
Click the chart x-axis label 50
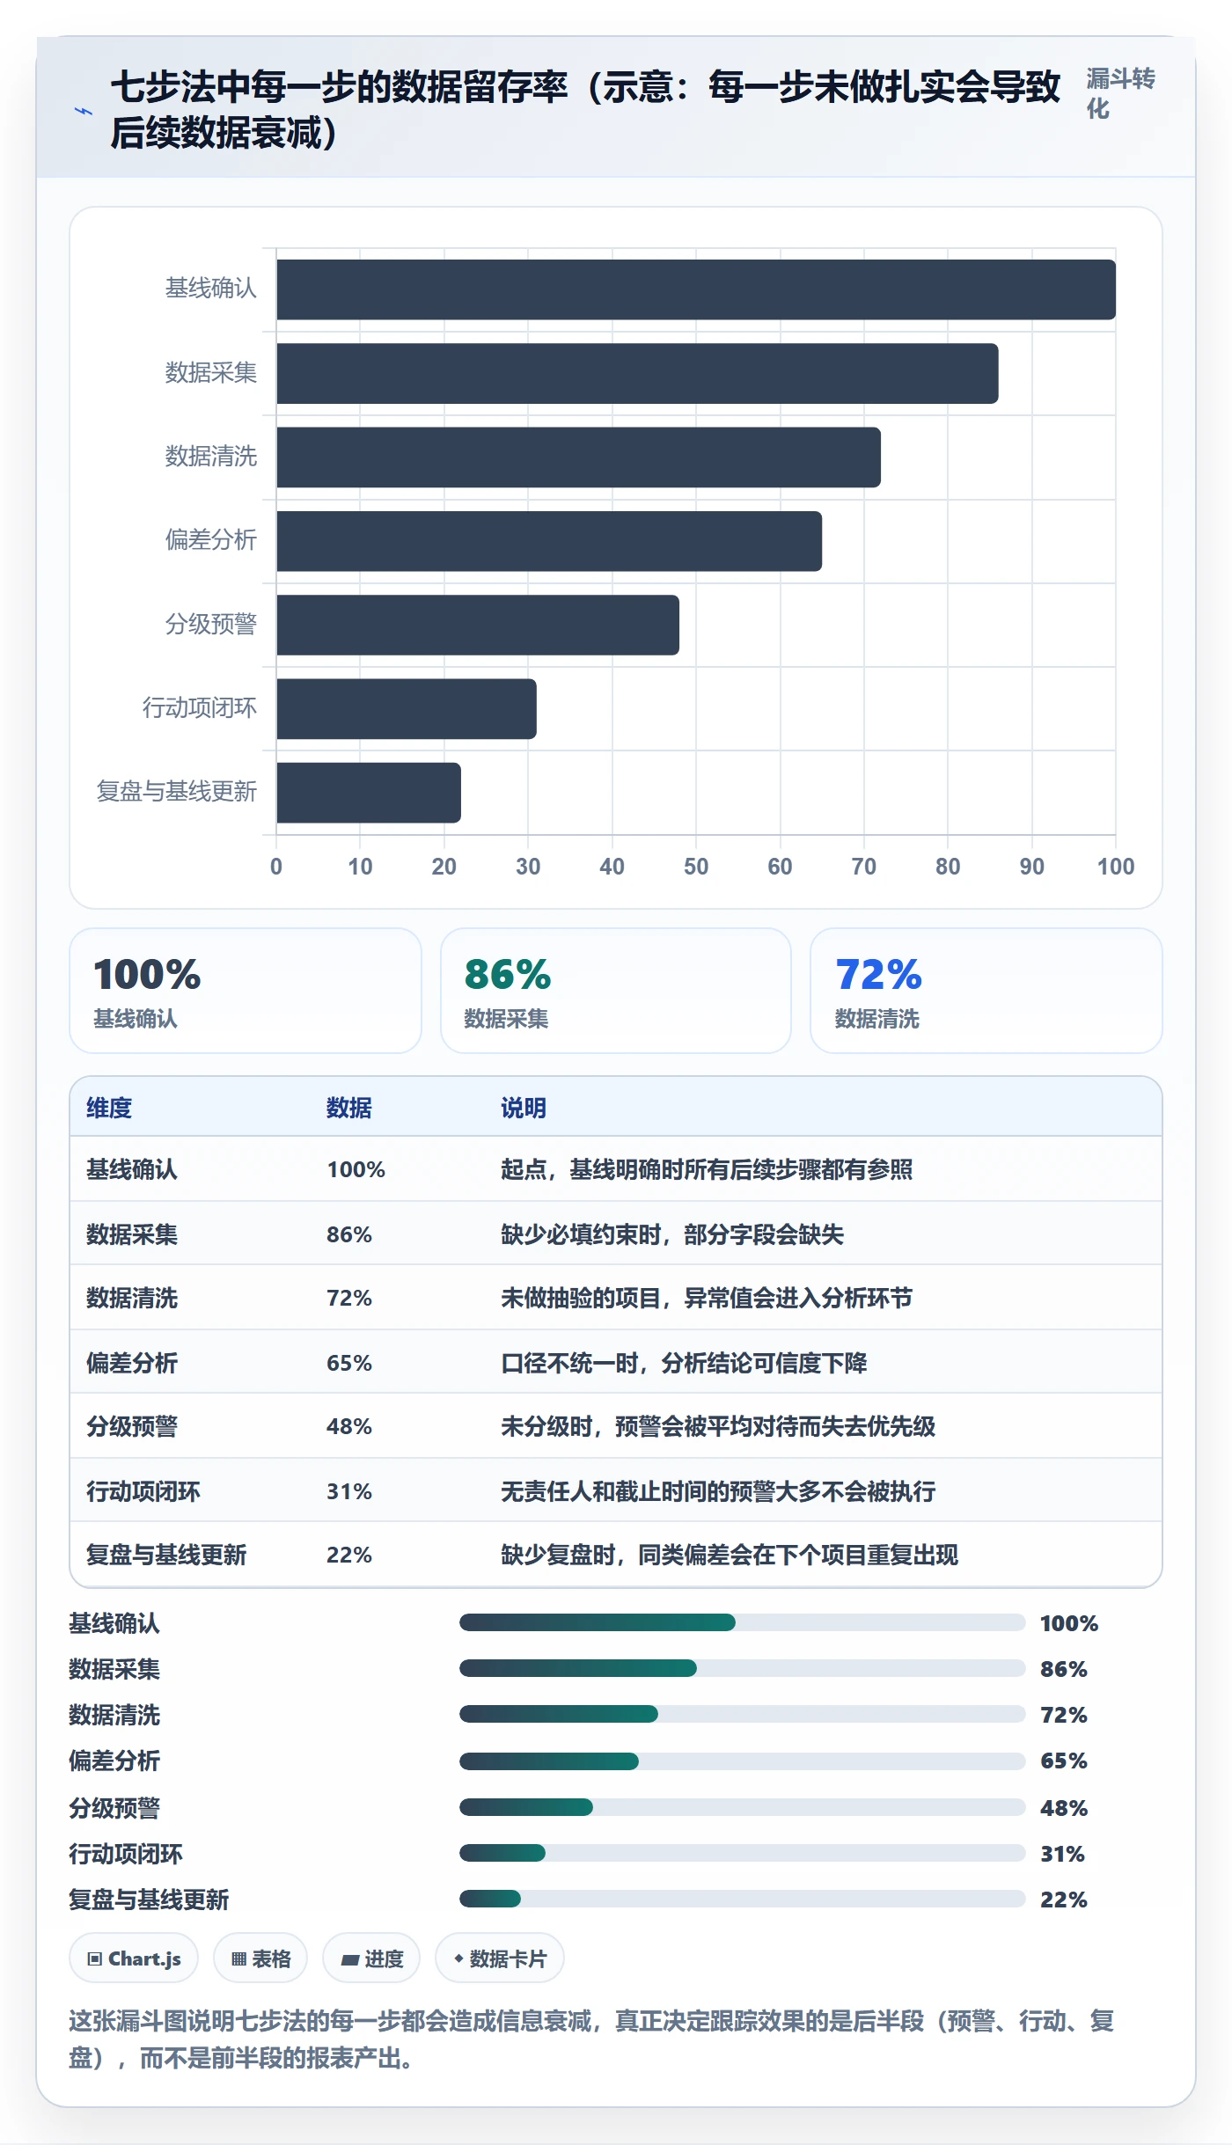click(x=696, y=867)
